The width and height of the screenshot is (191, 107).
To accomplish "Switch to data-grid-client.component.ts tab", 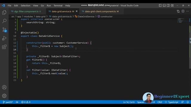I will 101,11.
